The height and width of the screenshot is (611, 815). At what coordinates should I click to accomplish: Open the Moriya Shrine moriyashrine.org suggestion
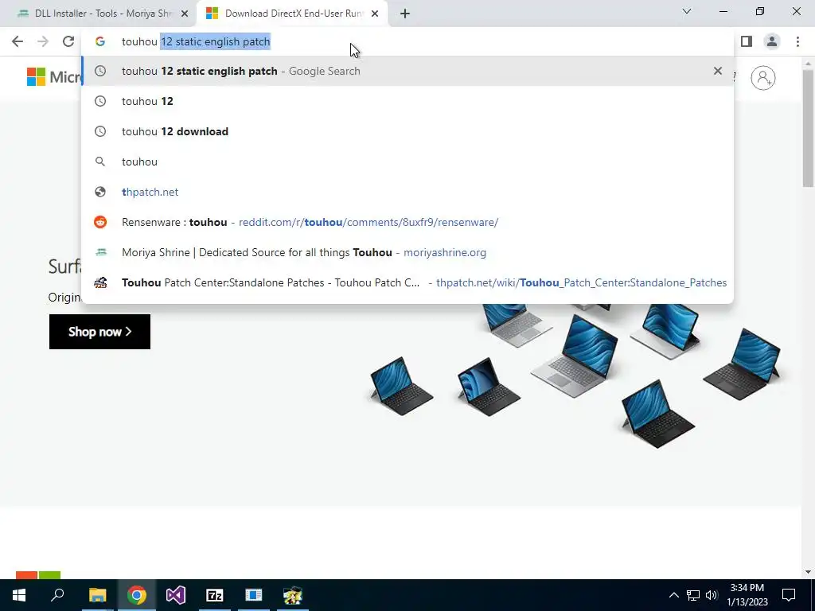click(x=407, y=252)
